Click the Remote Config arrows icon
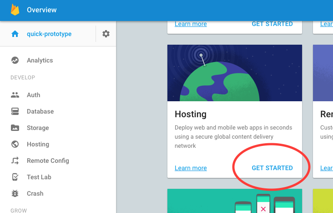 15,161
